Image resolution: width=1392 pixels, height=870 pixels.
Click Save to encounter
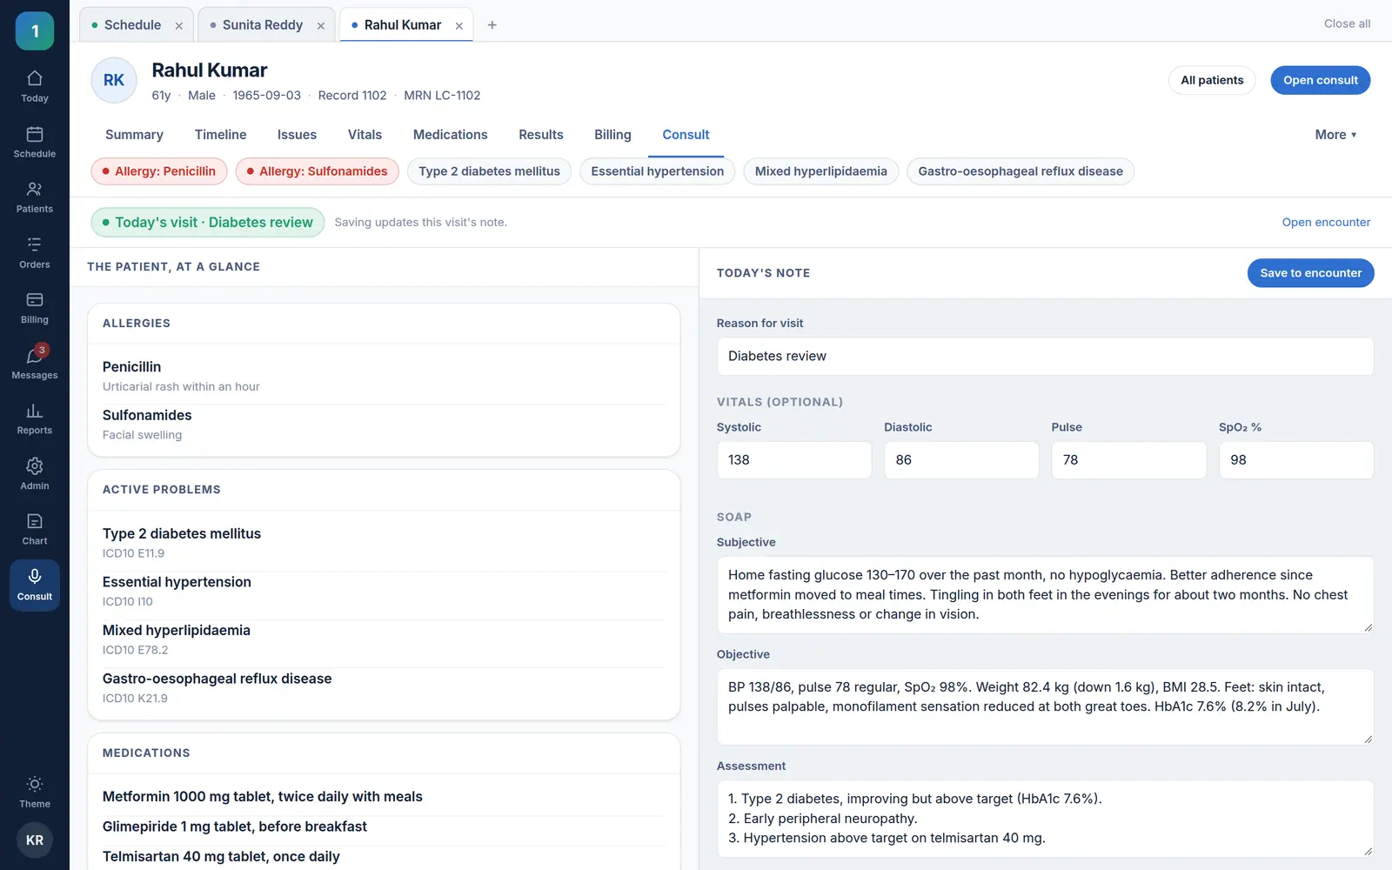click(1310, 273)
